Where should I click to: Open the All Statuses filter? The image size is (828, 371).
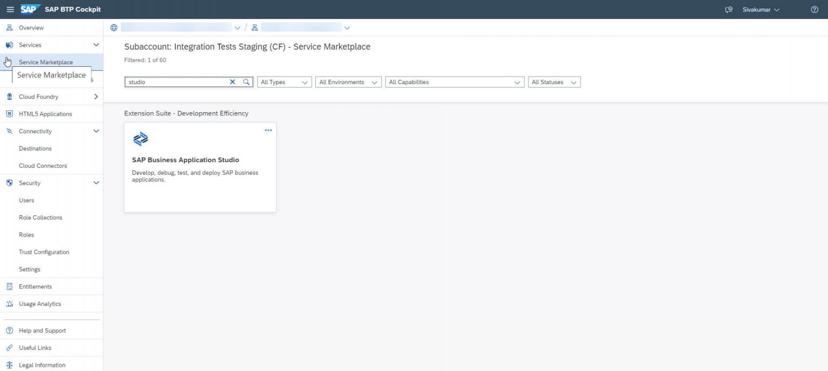(x=554, y=82)
